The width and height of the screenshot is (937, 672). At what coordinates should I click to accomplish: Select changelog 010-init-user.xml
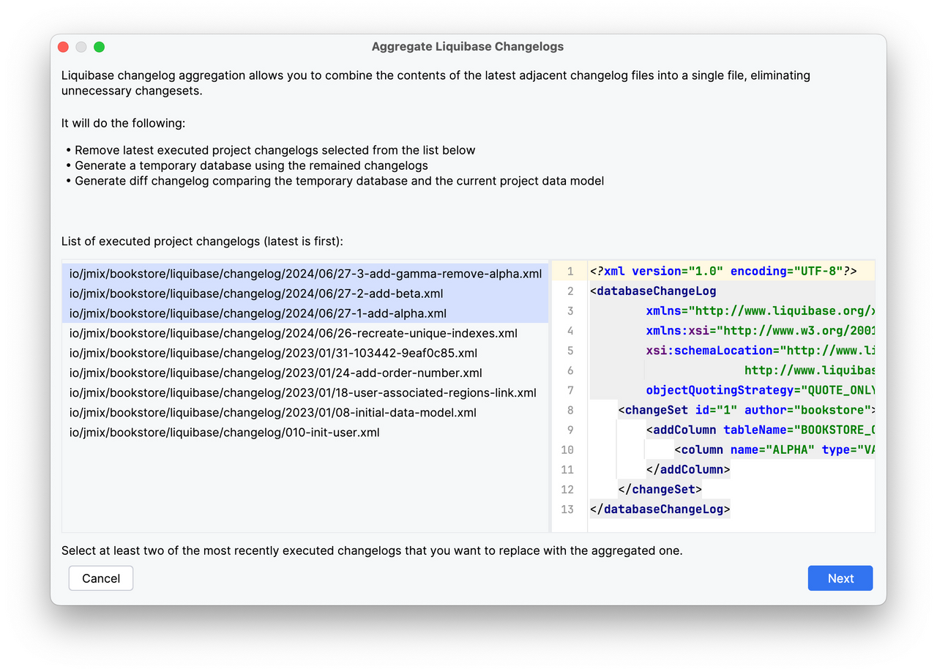[x=225, y=432]
